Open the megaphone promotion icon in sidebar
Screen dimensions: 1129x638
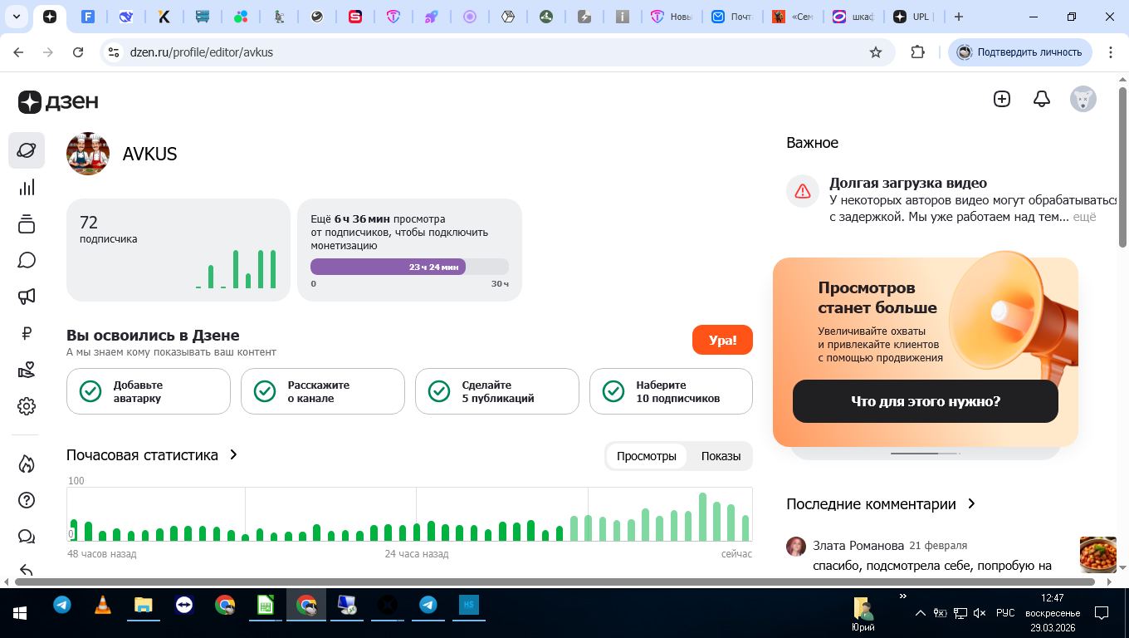click(x=27, y=297)
